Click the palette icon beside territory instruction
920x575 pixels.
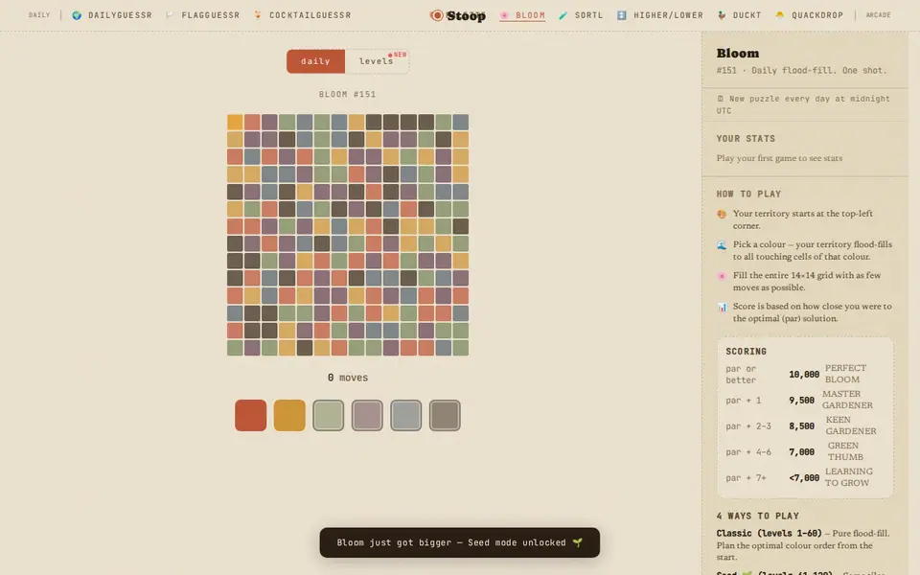pos(722,214)
